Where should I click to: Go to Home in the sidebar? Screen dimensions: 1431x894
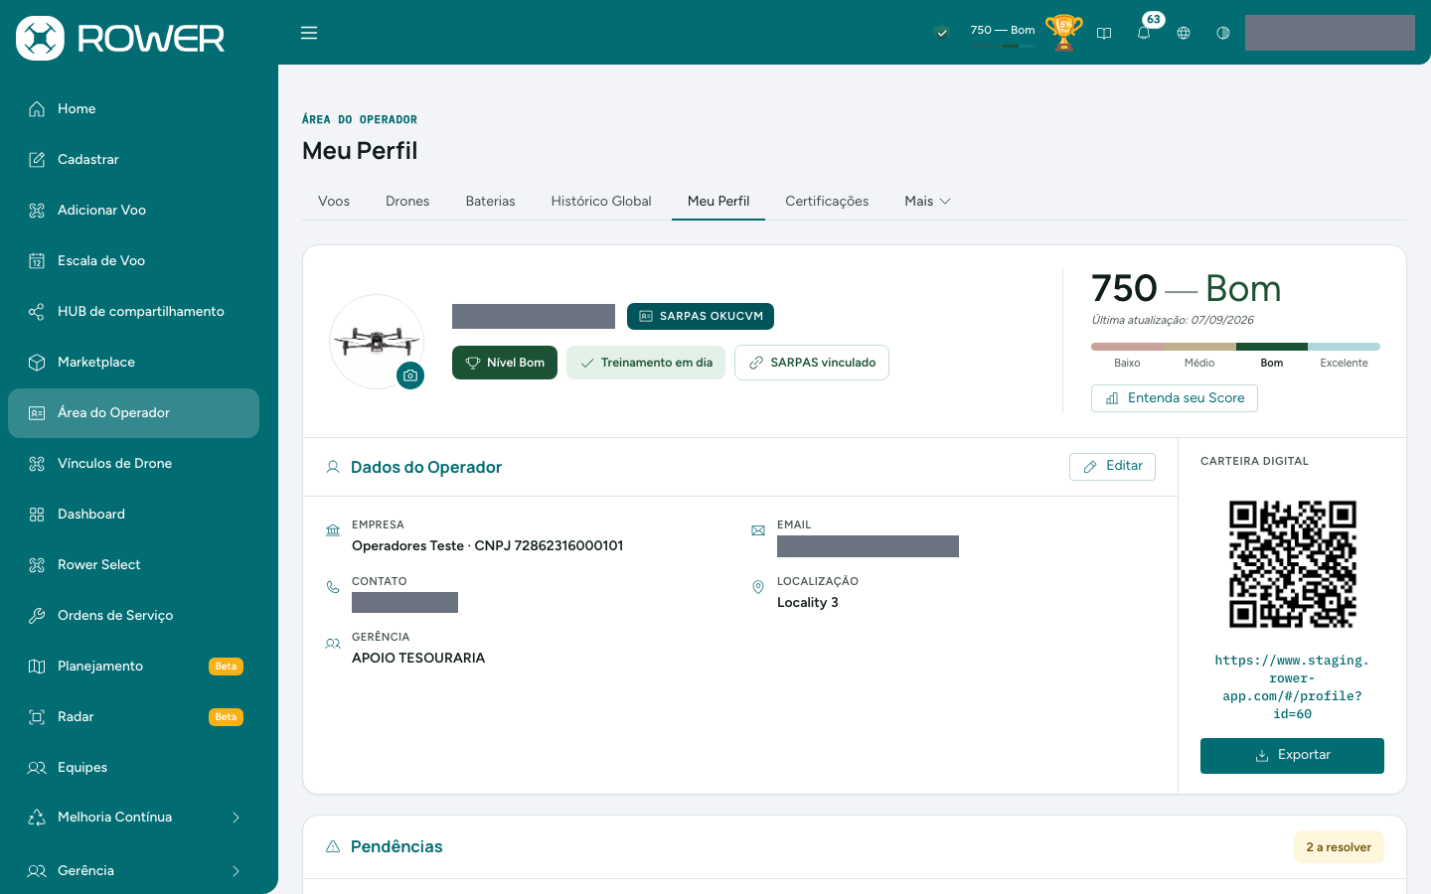tap(133, 109)
